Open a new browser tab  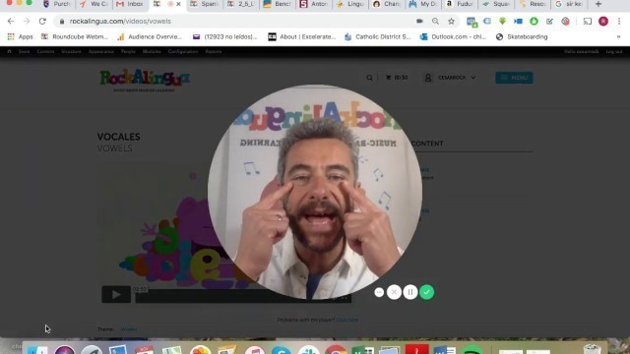tap(598, 4)
